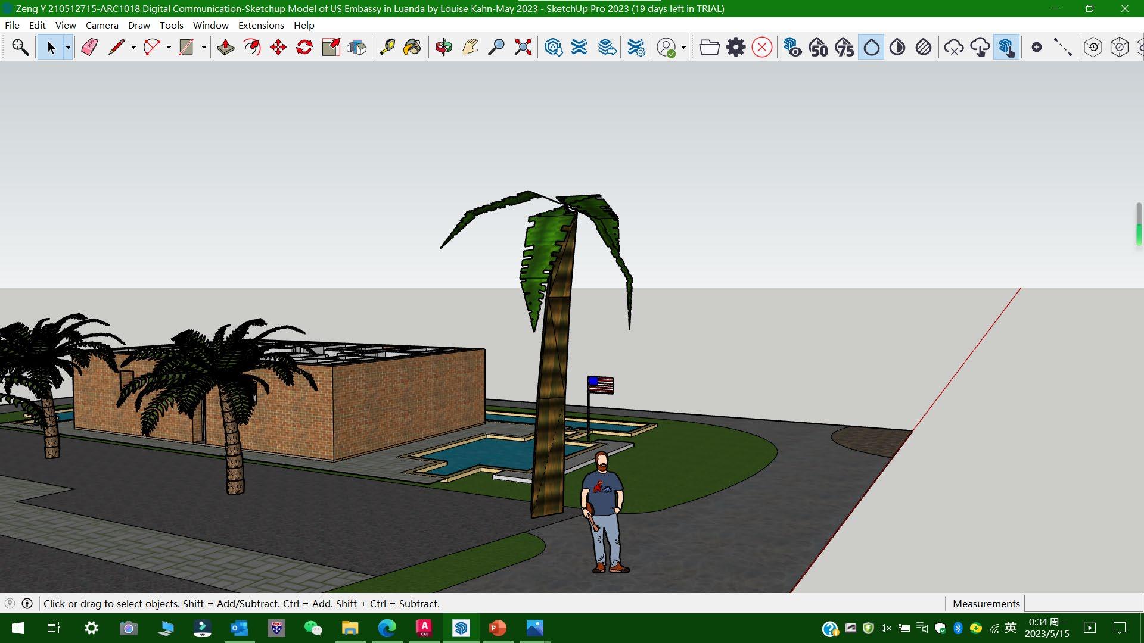Choose the Rotate tool
The height and width of the screenshot is (643, 1144).
click(304, 47)
